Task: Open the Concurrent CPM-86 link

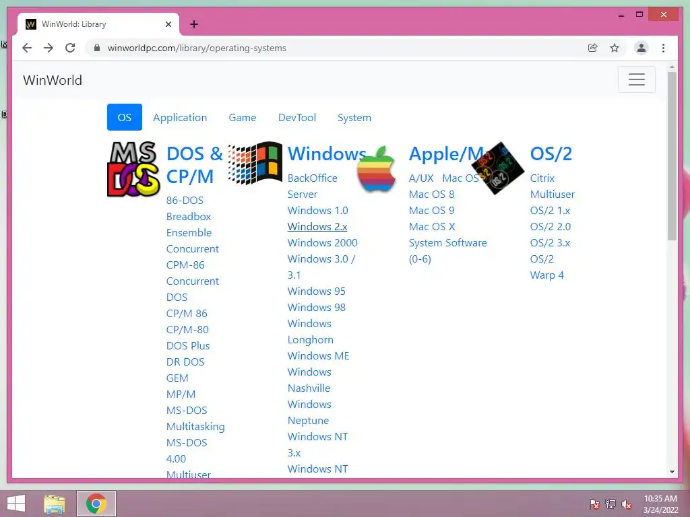Action: (192, 256)
